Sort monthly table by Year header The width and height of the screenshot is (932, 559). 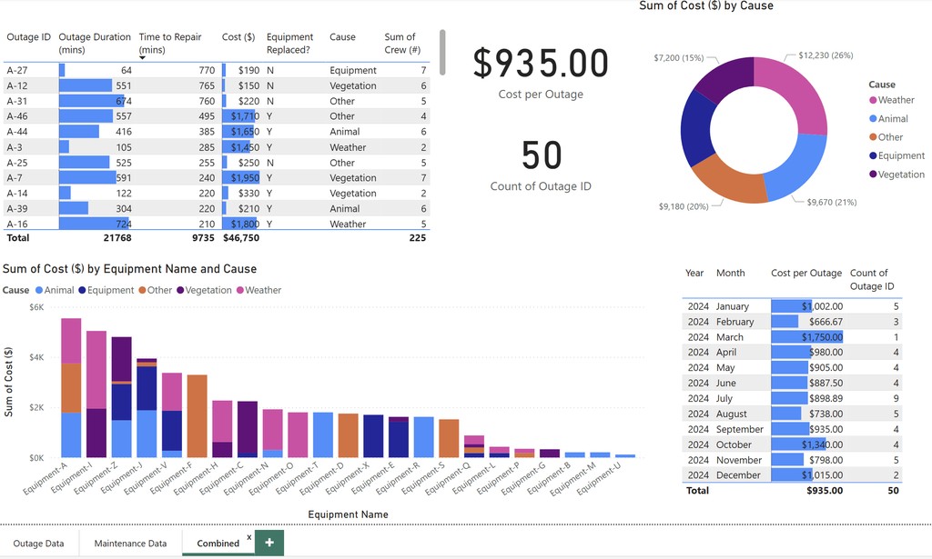coord(694,273)
